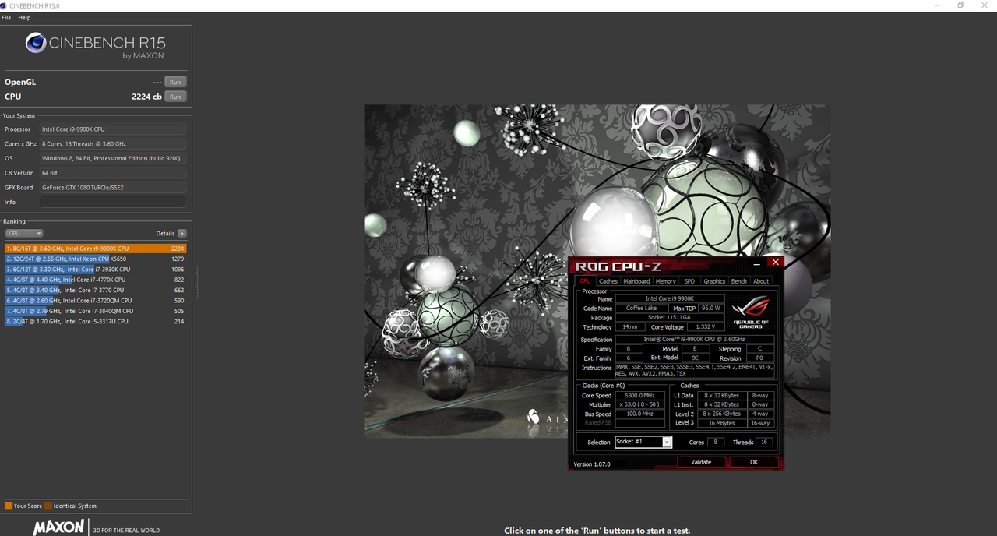Click the Your Score orange legend swatch
Image resolution: width=997 pixels, height=536 pixels.
point(9,506)
